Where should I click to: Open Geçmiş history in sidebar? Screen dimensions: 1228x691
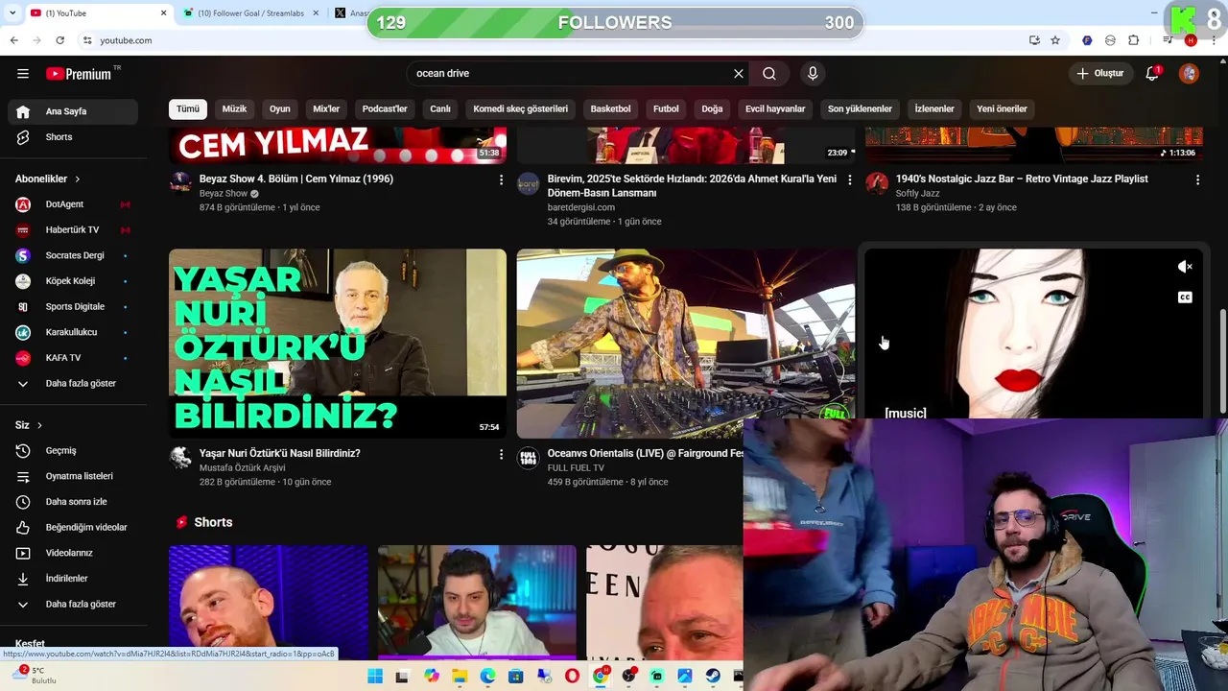[x=73, y=450]
